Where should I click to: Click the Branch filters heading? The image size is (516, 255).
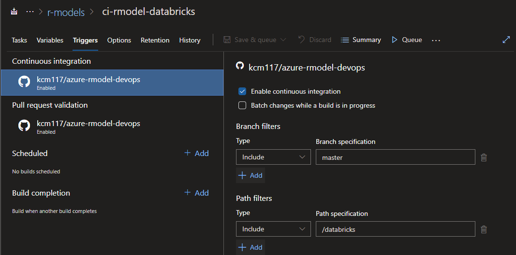tap(258, 126)
